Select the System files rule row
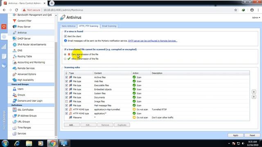The height and width of the screenshot is (147, 262). pyautogui.click(x=157, y=94)
